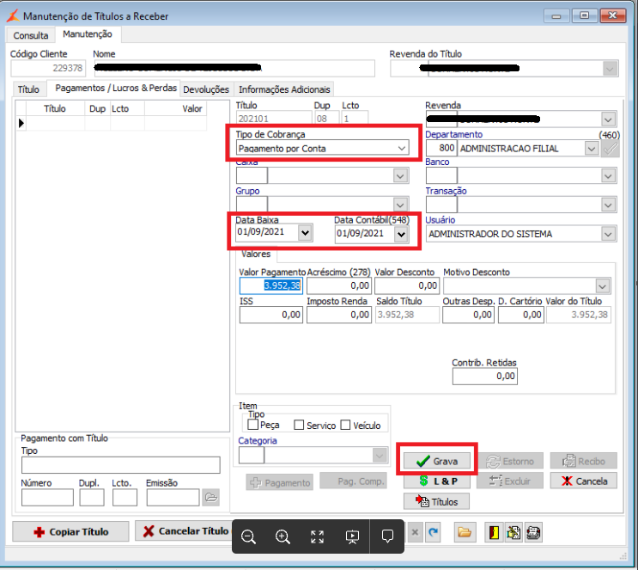Click the Grava save button
The width and height of the screenshot is (638, 570).
[x=436, y=461]
